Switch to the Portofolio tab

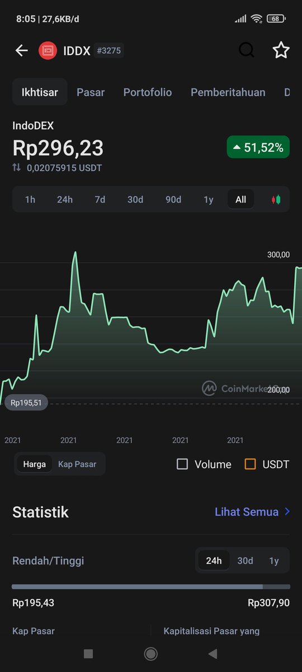[x=148, y=92]
